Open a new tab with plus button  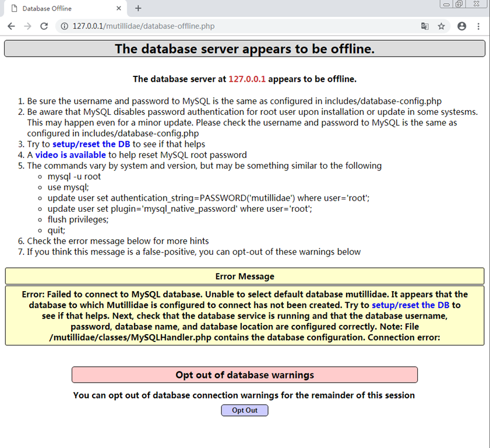point(138,8)
